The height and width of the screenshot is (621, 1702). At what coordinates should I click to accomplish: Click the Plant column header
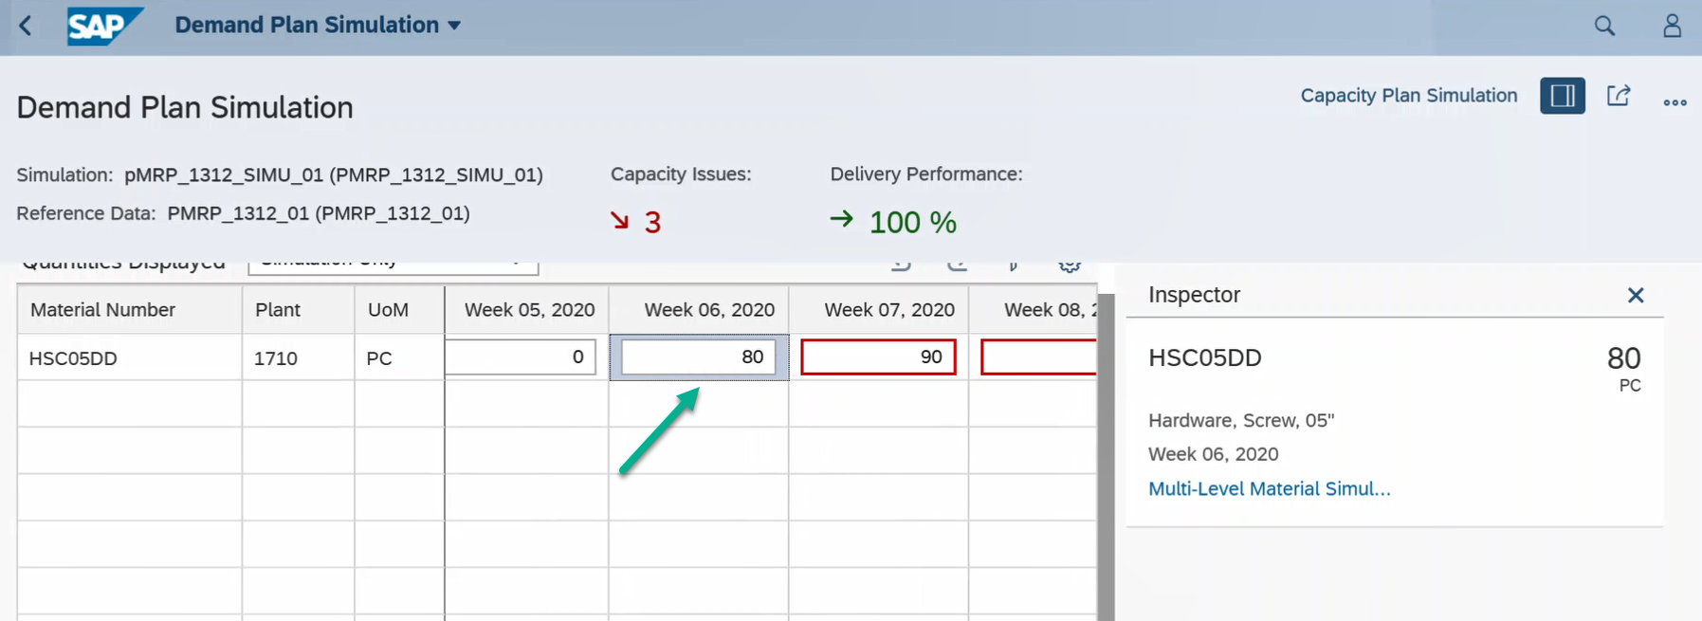[277, 310]
